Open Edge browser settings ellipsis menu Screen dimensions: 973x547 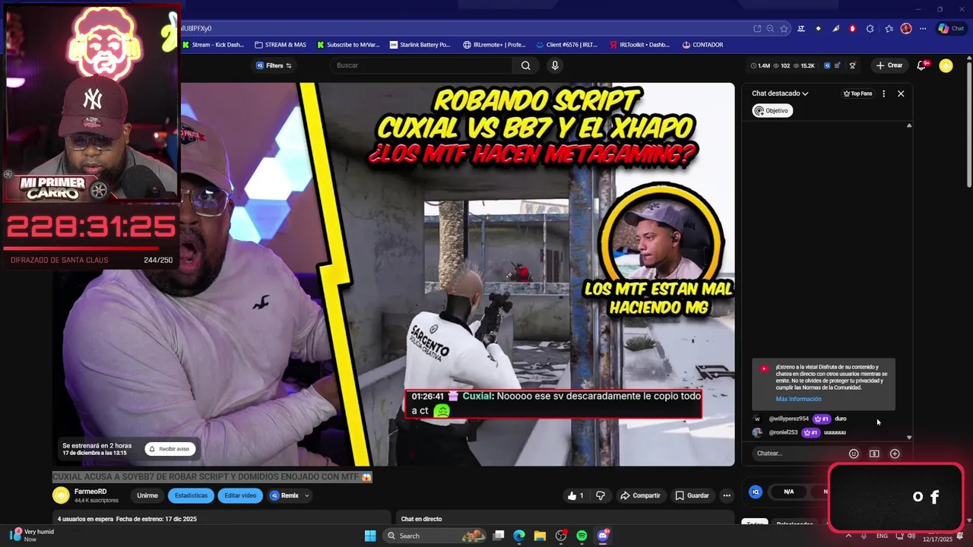point(923,29)
